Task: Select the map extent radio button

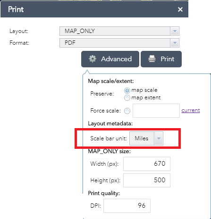Action: tap(127, 98)
